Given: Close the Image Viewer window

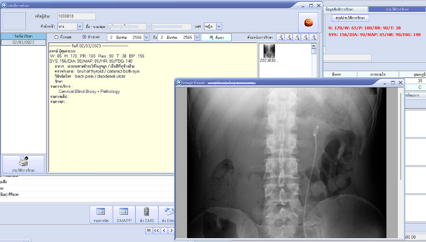Looking at the screenshot, I should tap(400, 83).
